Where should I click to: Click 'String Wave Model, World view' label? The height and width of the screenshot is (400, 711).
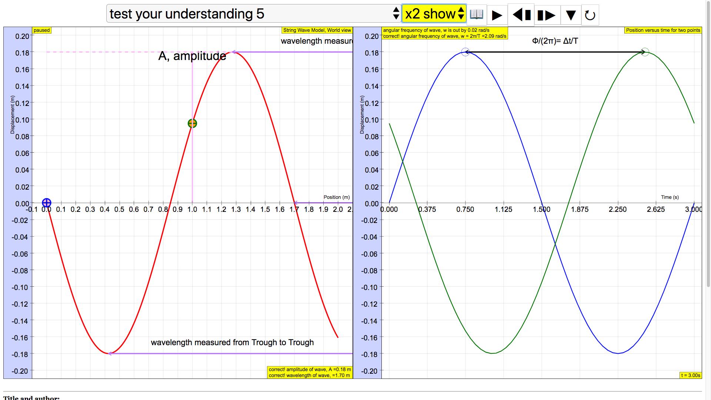pos(317,30)
